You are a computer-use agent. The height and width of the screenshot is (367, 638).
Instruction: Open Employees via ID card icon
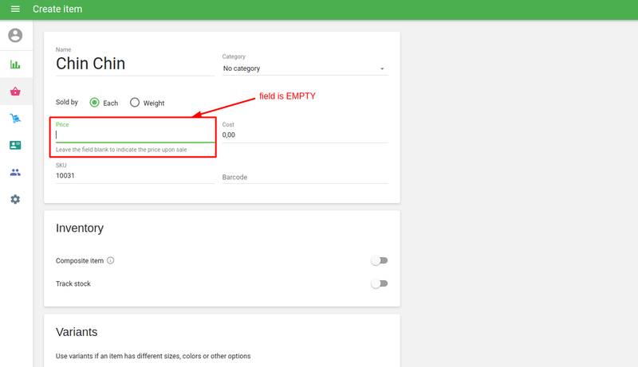[x=15, y=145]
